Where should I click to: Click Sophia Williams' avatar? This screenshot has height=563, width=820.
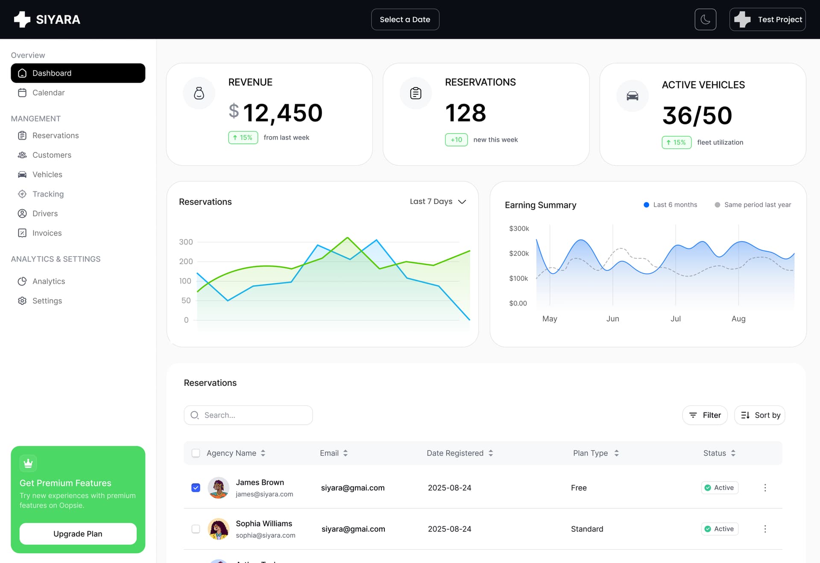[x=218, y=529]
